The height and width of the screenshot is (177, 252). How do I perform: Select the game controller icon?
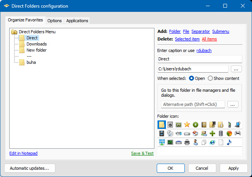tap(238, 133)
